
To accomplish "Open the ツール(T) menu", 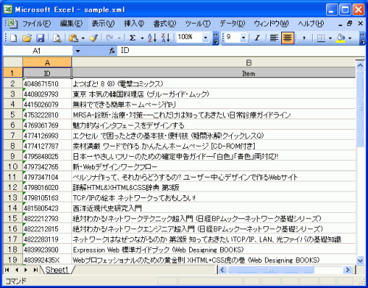I will pos(198,24).
